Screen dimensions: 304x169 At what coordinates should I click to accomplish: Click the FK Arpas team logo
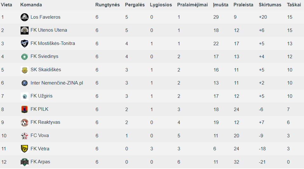pyautogui.click(x=24, y=162)
